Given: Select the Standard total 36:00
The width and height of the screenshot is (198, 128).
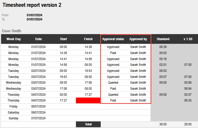Looking at the screenshot, I should [x=163, y=124].
